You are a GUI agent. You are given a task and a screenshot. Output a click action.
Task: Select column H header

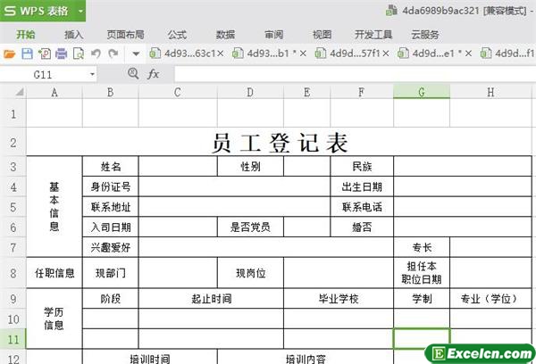tap(490, 92)
